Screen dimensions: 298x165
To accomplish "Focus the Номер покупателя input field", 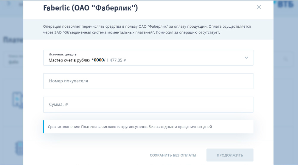I will [148, 81].
